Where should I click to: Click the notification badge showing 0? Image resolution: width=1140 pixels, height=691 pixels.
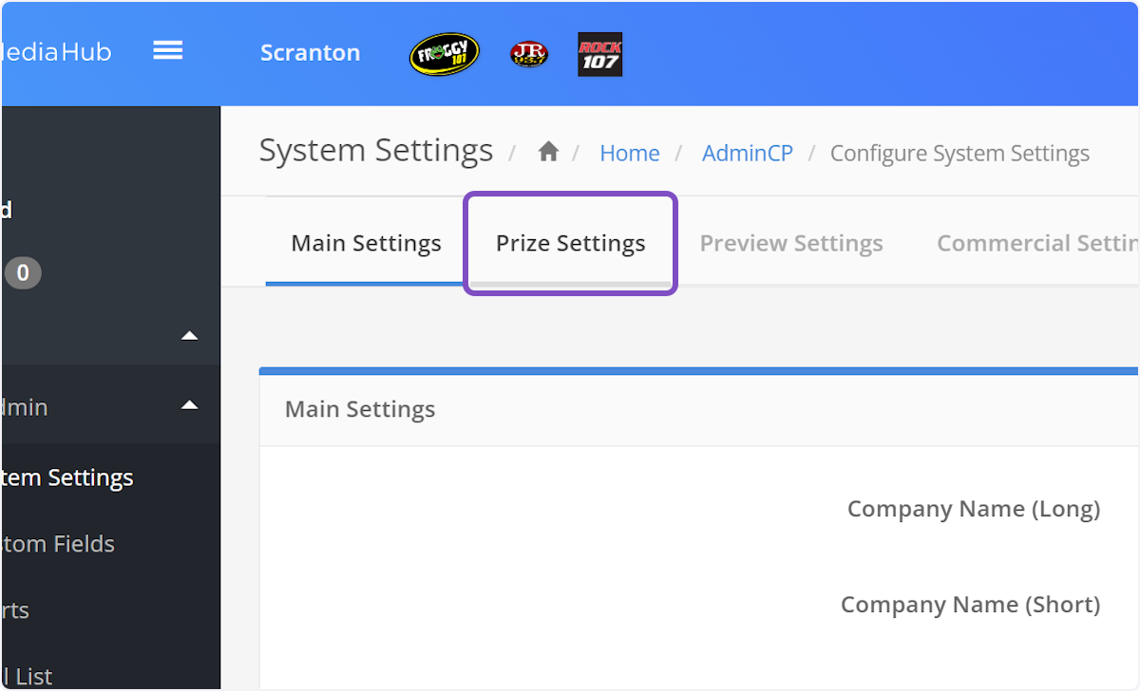23,272
